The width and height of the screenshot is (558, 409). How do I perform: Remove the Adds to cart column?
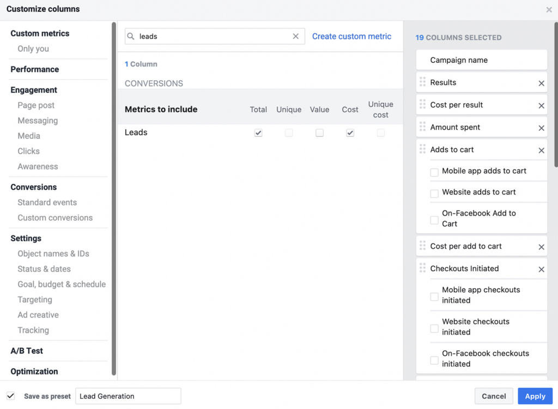[541, 151]
